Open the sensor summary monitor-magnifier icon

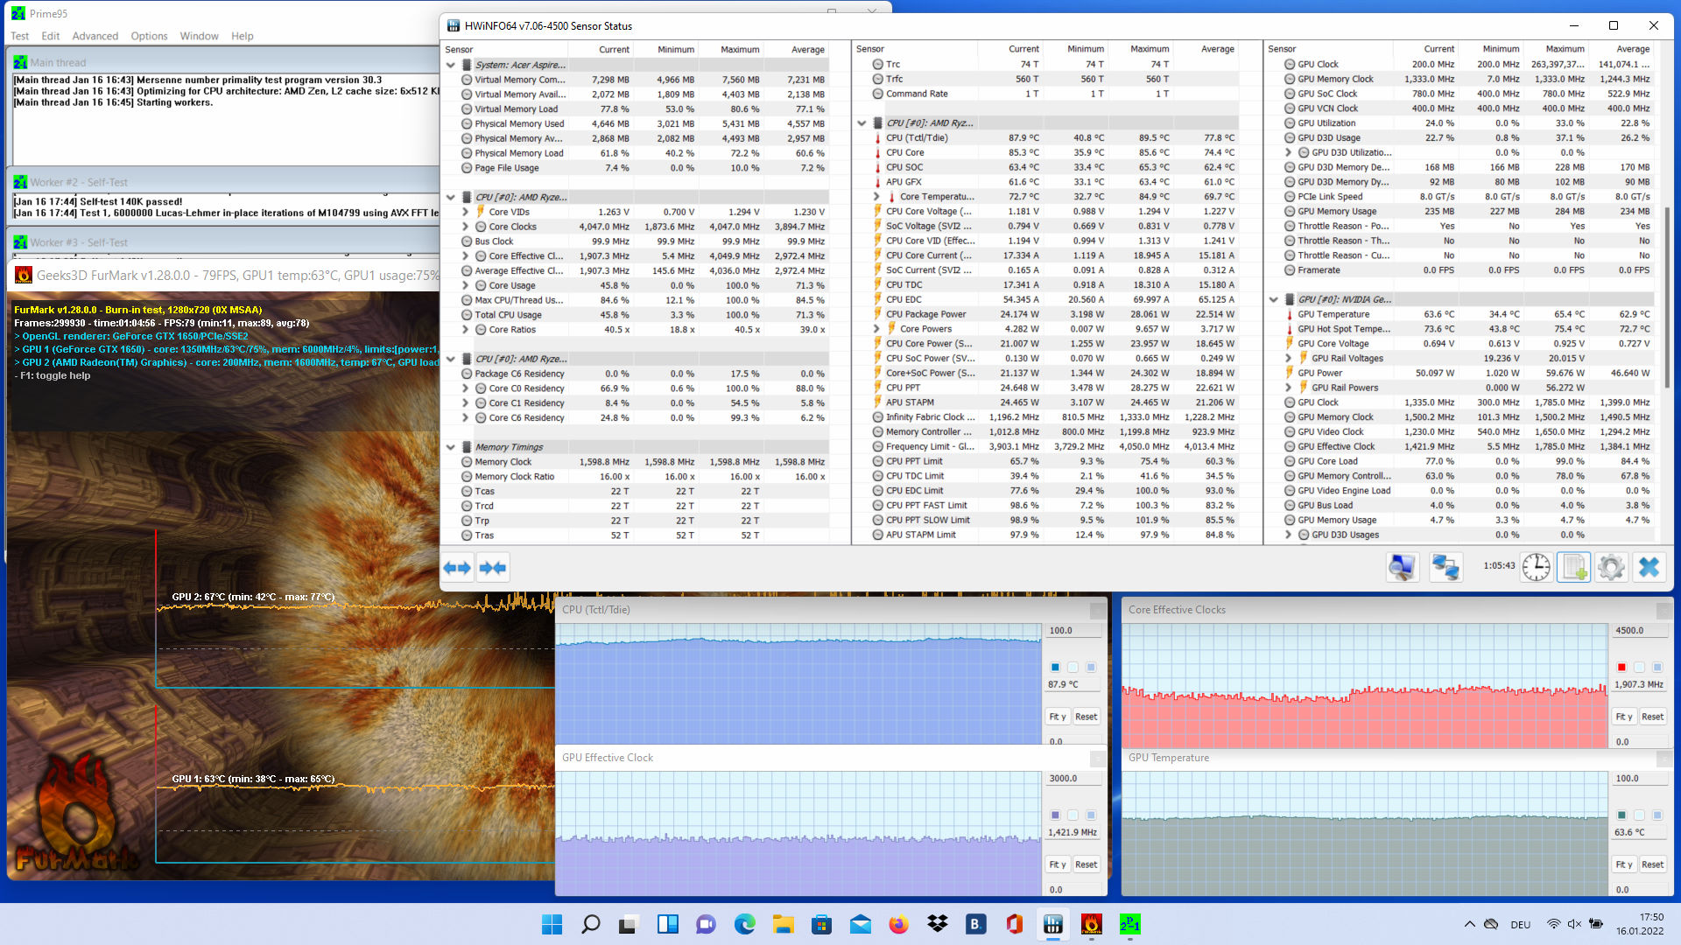1402,567
